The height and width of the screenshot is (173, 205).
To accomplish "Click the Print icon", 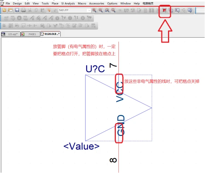I will tap(23, 10).
